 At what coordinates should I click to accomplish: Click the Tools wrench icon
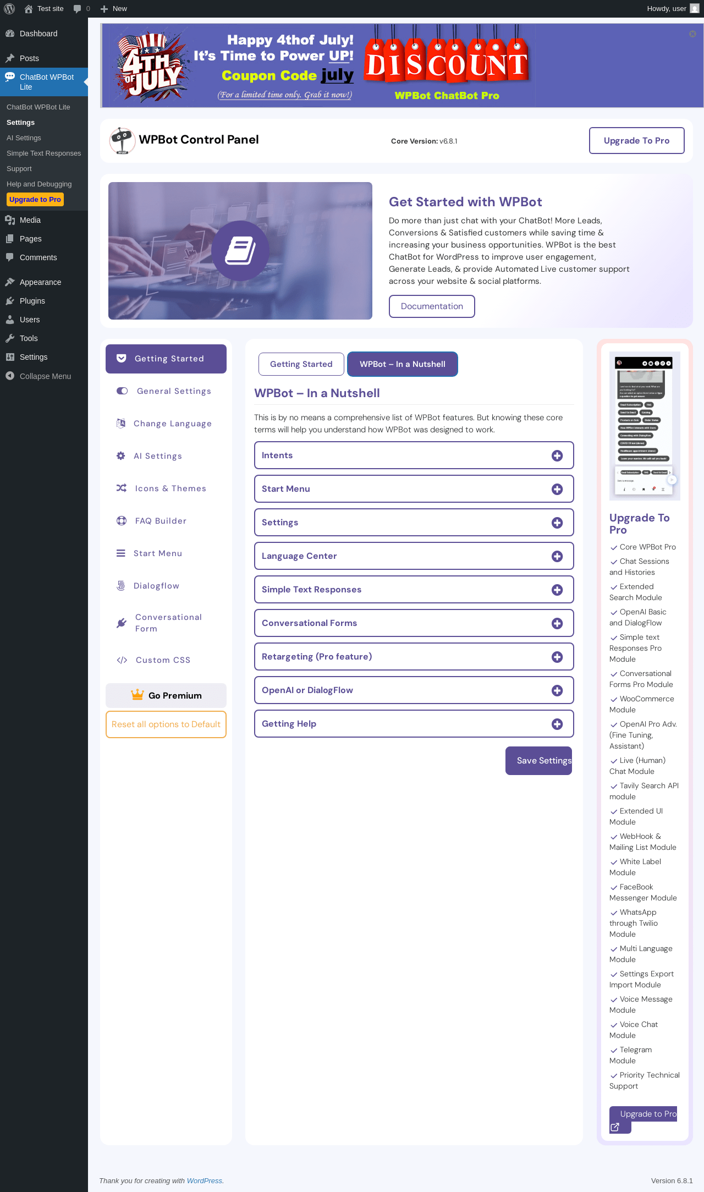point(10,338)
